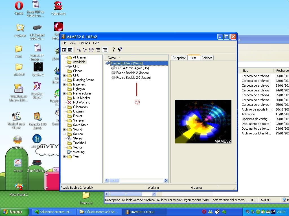Click the game list horizontal scrollbar thumb
Viewport: 289px width, 216px height.
pyautogui.click(x=114, y=181)
